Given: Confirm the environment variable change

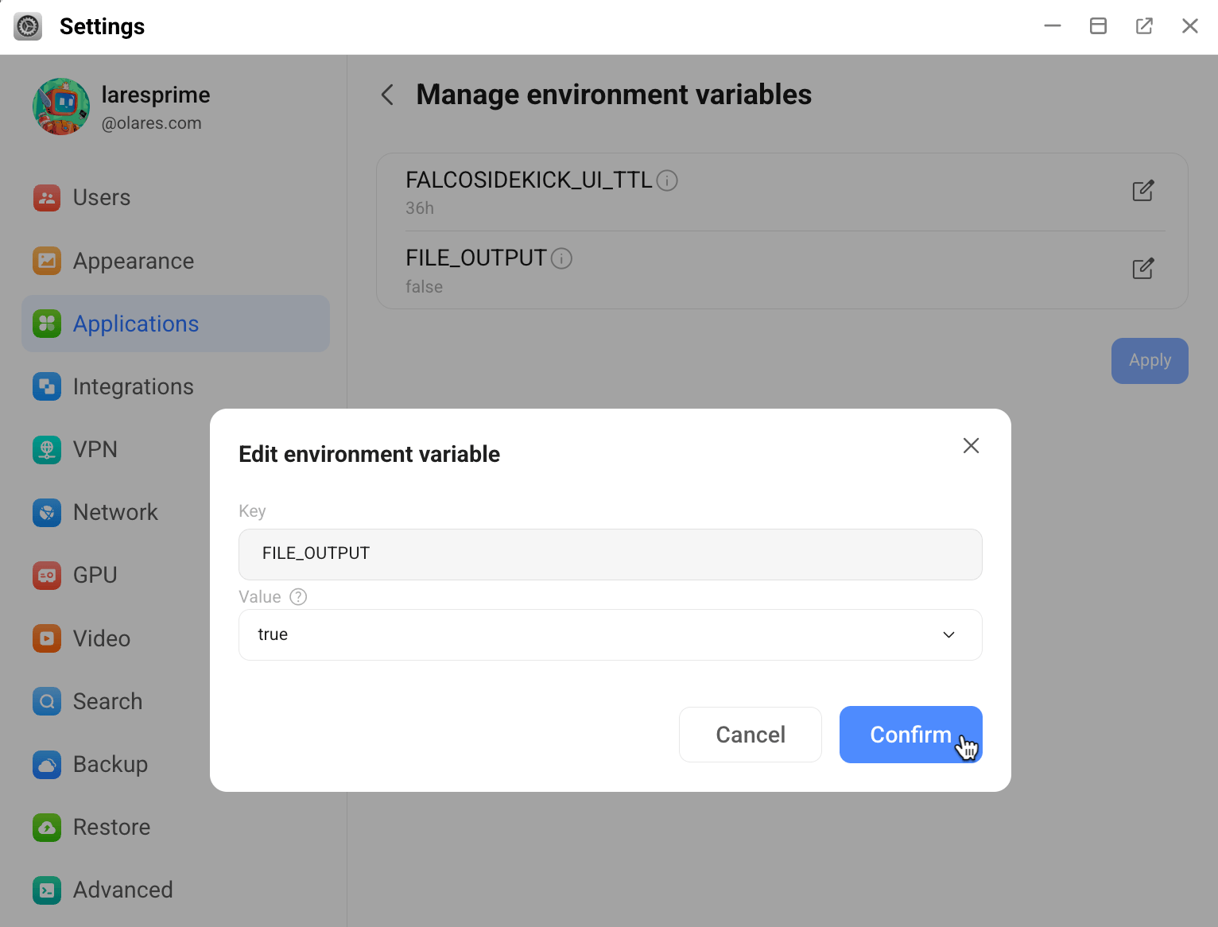Looking at the screenshot, I should pyautogui.click(x=910, y=734).
